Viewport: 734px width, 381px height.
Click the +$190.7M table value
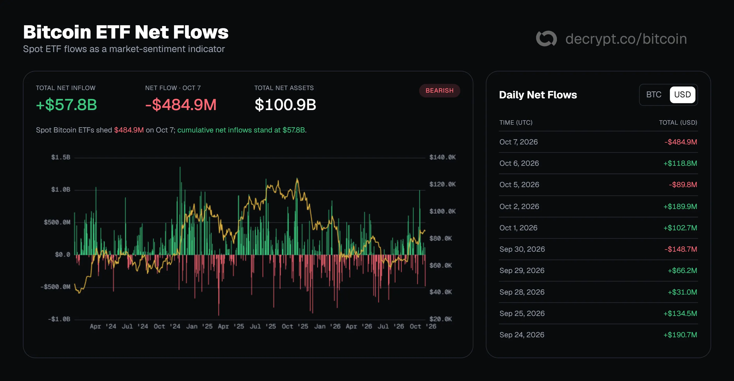[680, 335]
